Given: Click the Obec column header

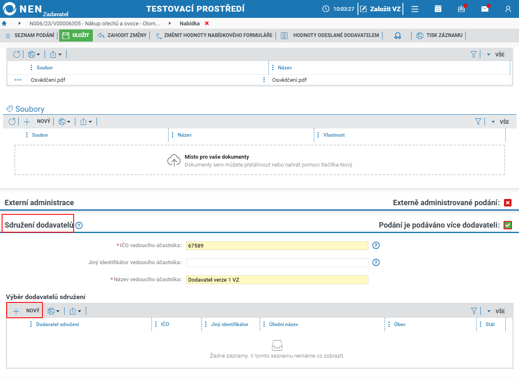Looking at the screenshot, I should click(400, 324).
